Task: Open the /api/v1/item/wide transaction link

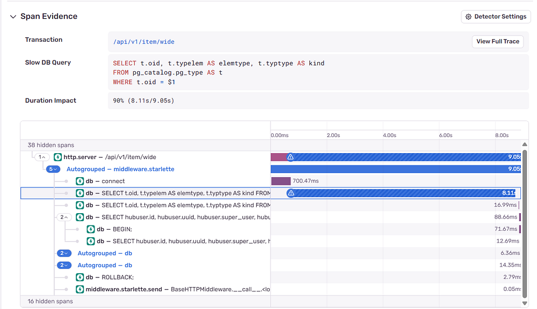Action: pos(144,42)
